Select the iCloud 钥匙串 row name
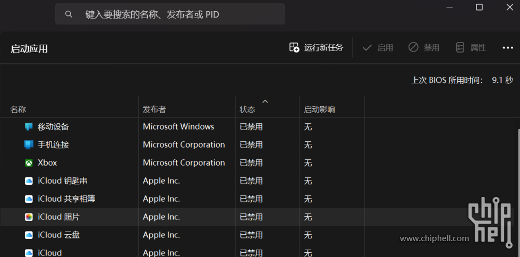This screenshot has width=520, height=257. tap(63, 181)
